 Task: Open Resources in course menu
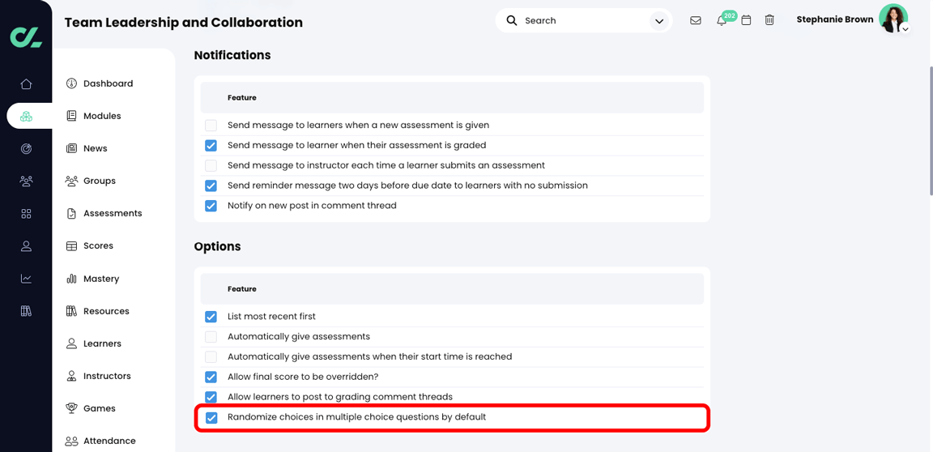pos(106,311)
